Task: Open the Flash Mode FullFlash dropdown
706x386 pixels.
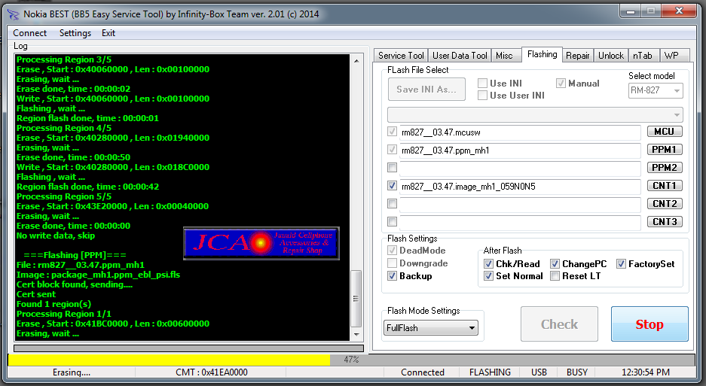Action: coord(431,328)
